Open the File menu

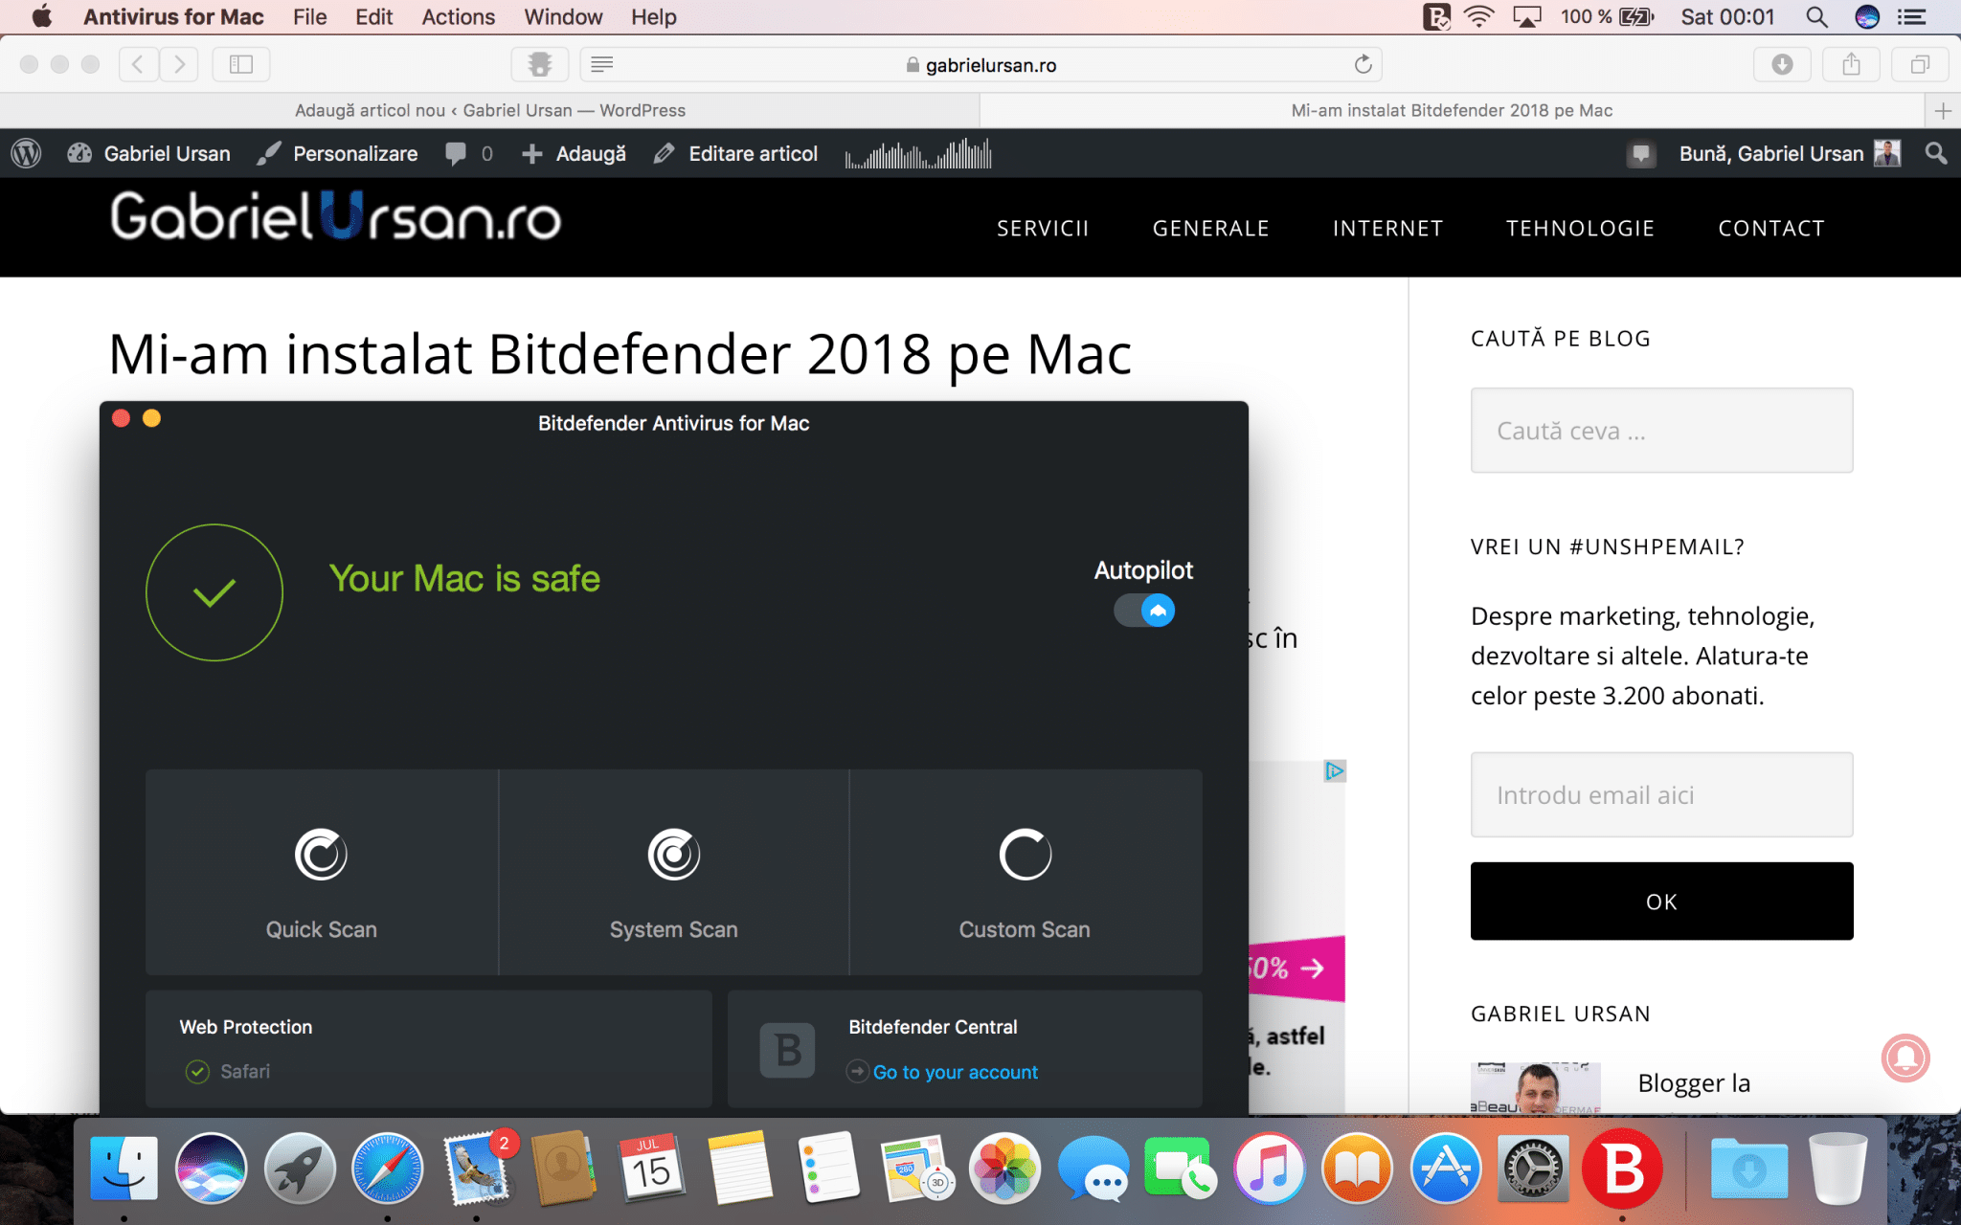pyautogui.click(x=309, y=16)
